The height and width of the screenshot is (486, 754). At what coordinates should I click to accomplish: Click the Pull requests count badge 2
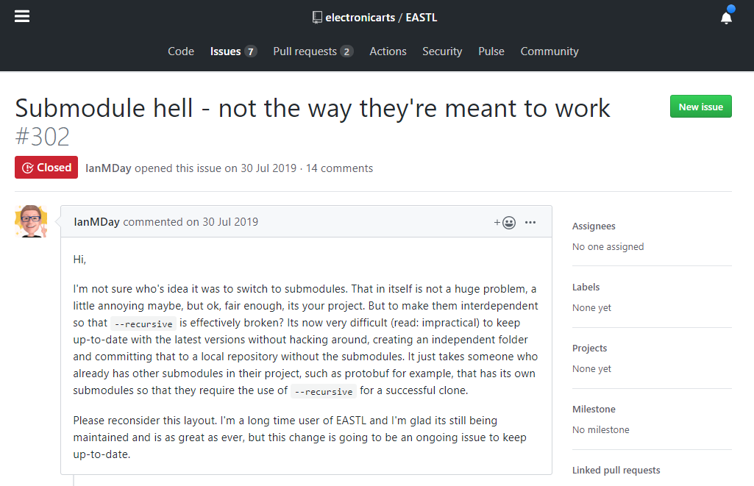346,51
